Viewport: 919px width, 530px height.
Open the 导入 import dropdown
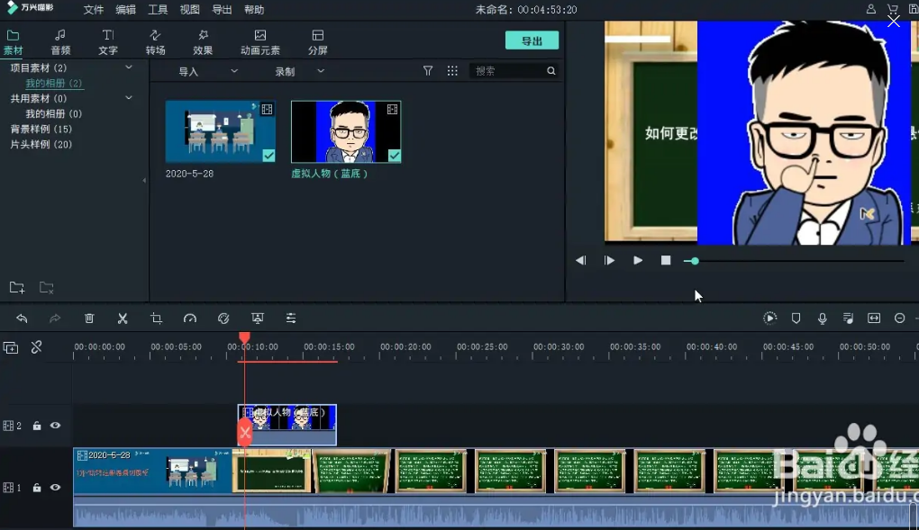tap(207, 71)
